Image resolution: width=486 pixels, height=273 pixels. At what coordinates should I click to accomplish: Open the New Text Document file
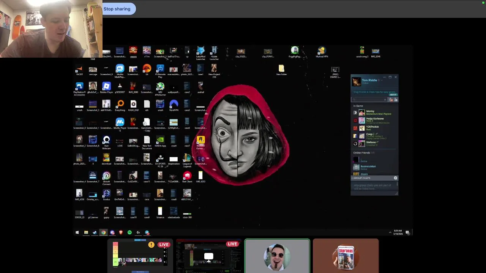[147, 143]
